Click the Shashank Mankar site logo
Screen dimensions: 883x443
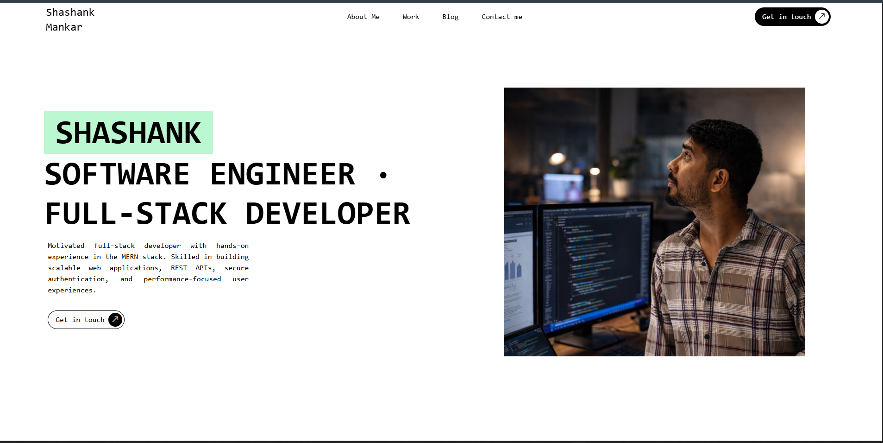(x=70, y=19)
